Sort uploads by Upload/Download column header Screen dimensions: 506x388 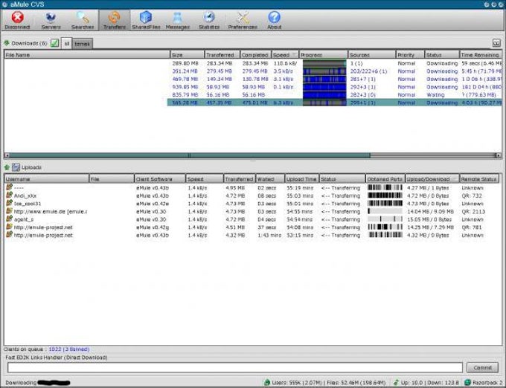click(432, 179)
